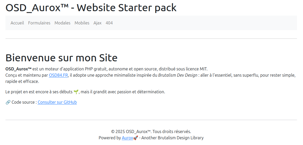Go to the Formulaires page

coord(39,23)
